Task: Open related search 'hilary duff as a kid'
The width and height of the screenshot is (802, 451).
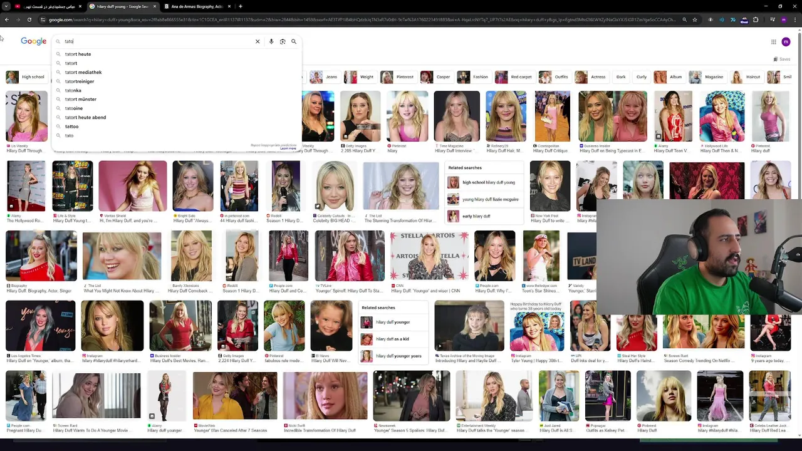Action: click(393, 339)
